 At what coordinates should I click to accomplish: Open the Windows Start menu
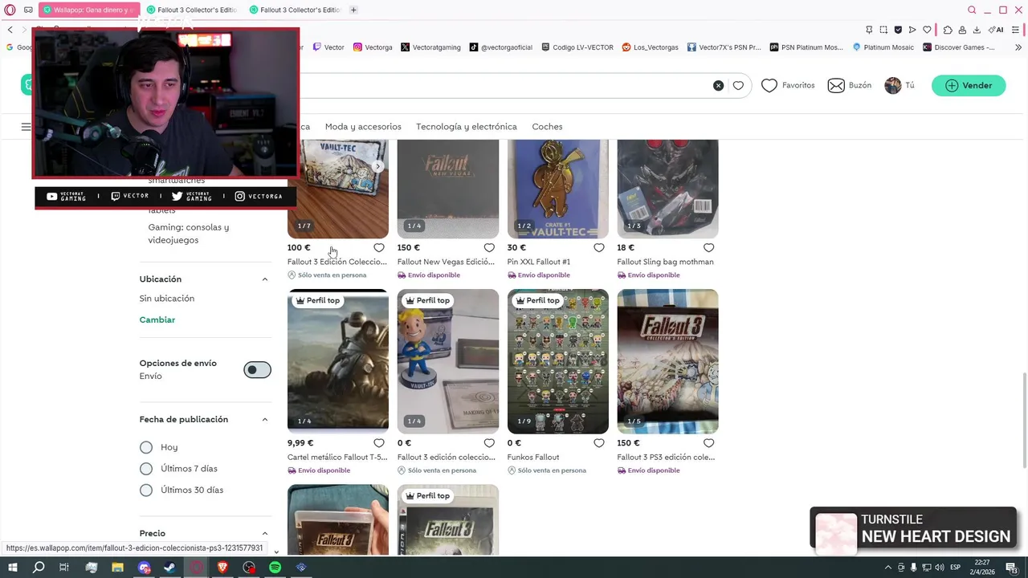coord(12,568)
